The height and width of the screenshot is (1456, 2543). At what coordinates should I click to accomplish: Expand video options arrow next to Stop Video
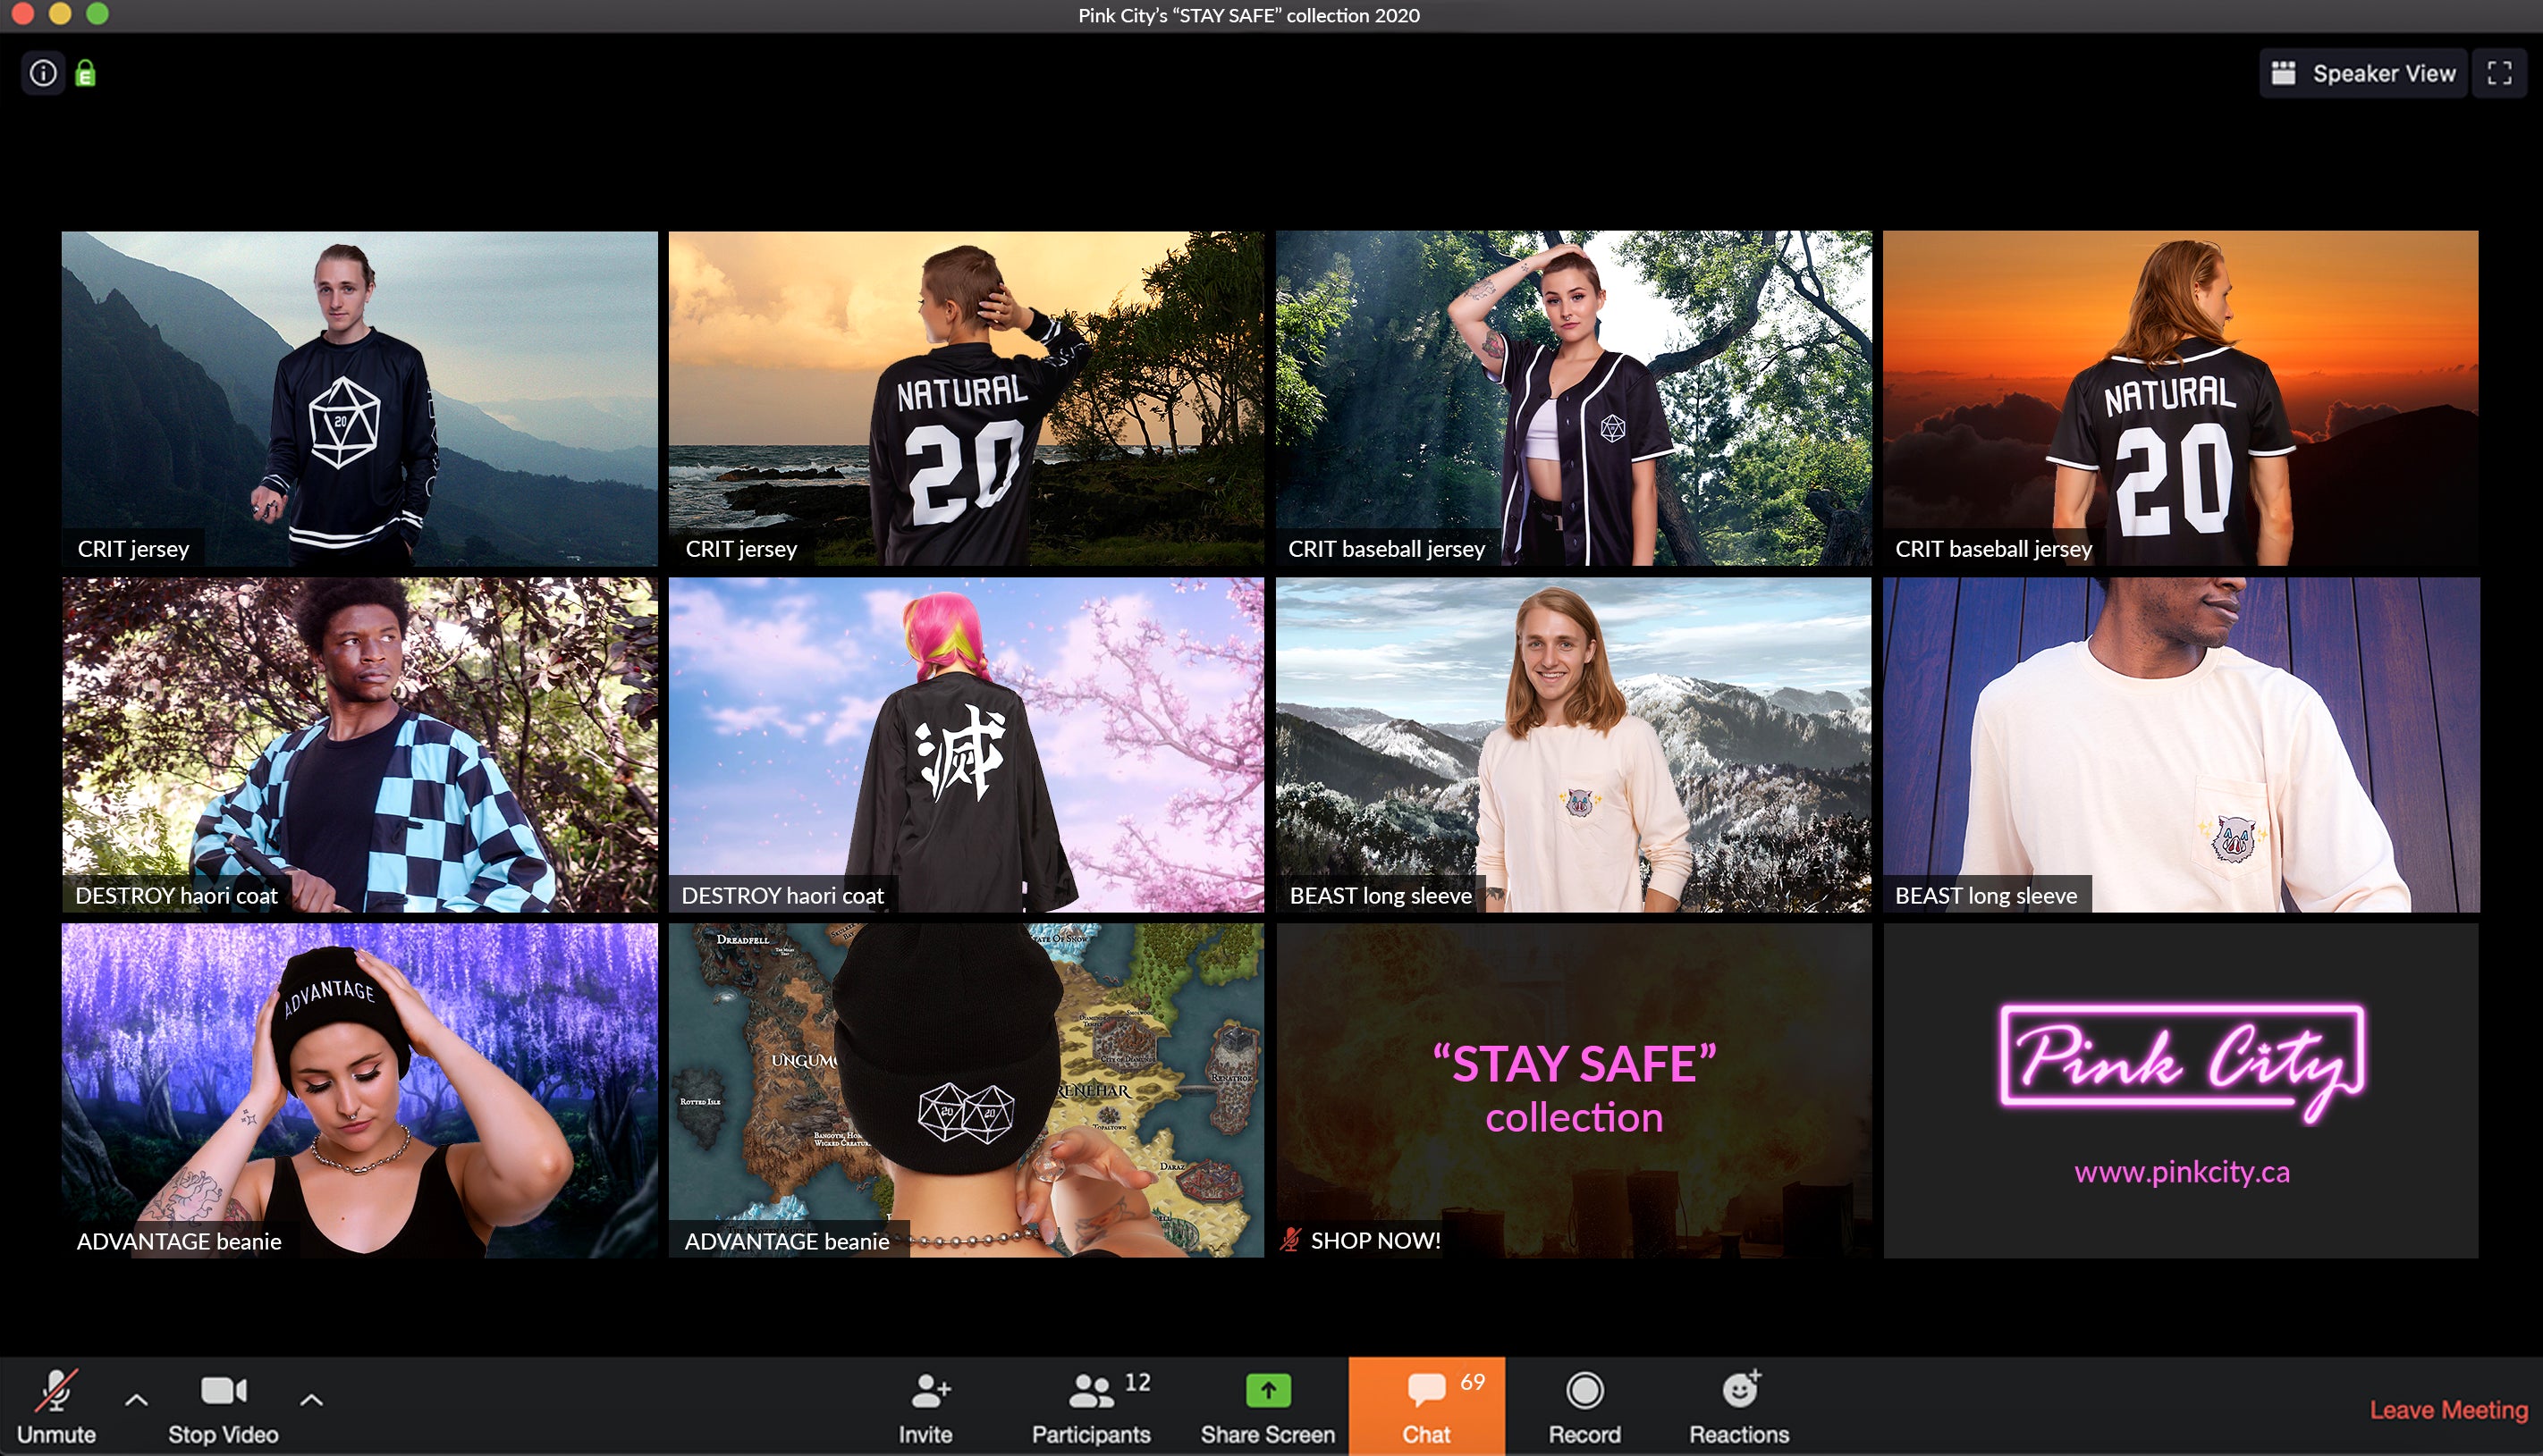click(311, 1400)
